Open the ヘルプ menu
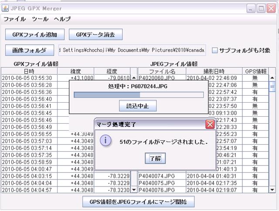Viewport: 279px width, 211px height. coord(62,19)
